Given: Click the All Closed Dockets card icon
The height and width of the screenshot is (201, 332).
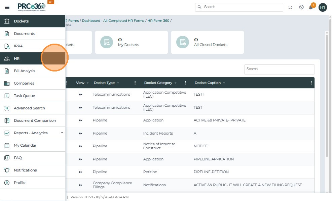Looking at the screenshot, I should tap(183, 42).
